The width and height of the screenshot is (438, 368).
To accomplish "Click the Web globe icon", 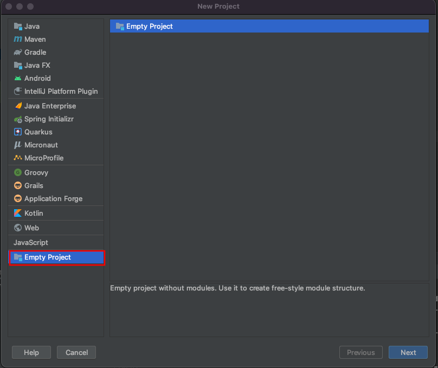I will coord(18,228).
